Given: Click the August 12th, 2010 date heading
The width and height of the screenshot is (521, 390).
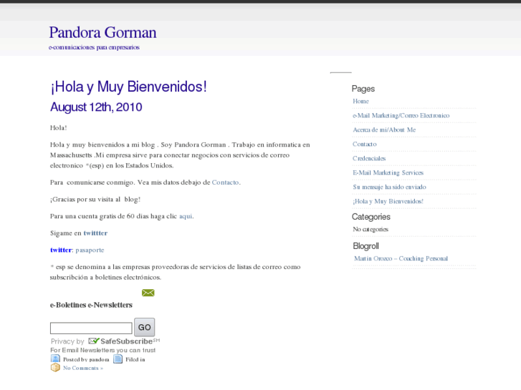Looking at the screenshot, I should click(96, 107).
